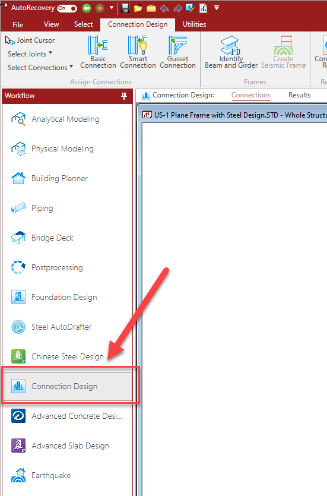Image resolution: width=327 pixels, height=496 pixels.
Task: Redo the last action
Action: click(x=177, y=8)
